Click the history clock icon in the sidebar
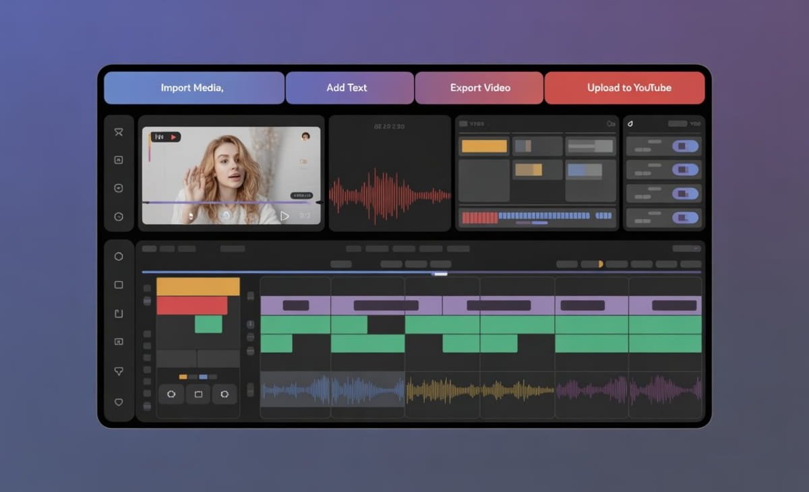The width and height of the screenshot is (809, 492). pyautogui.click(x=119, y=216)
